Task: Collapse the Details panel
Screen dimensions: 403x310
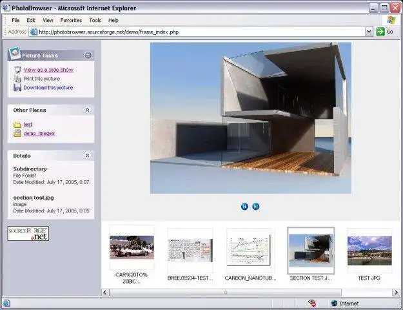Action: [x=88, y=156]
